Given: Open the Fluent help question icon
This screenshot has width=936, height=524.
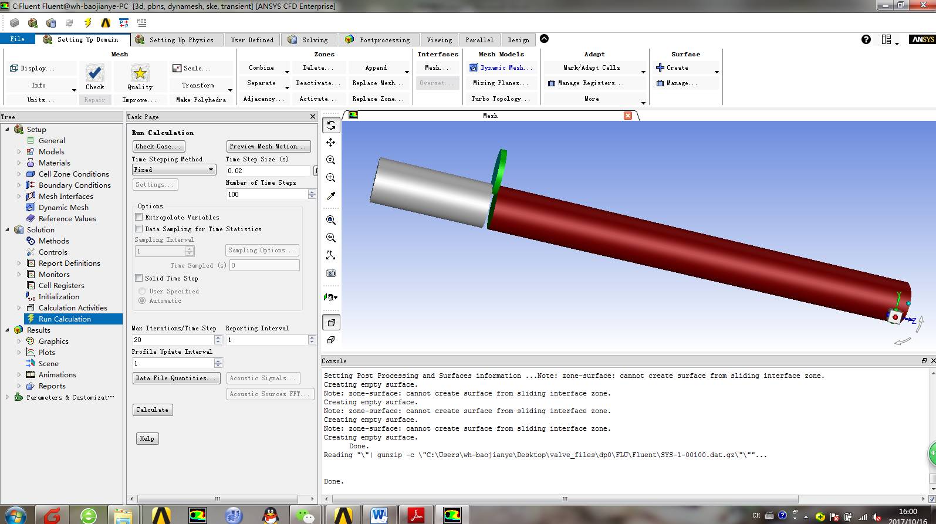Looking at the screenshot, I should 866,39.
